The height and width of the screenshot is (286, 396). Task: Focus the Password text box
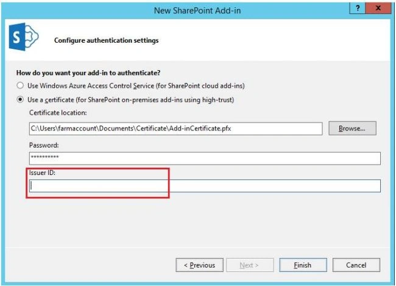(205, 159)
